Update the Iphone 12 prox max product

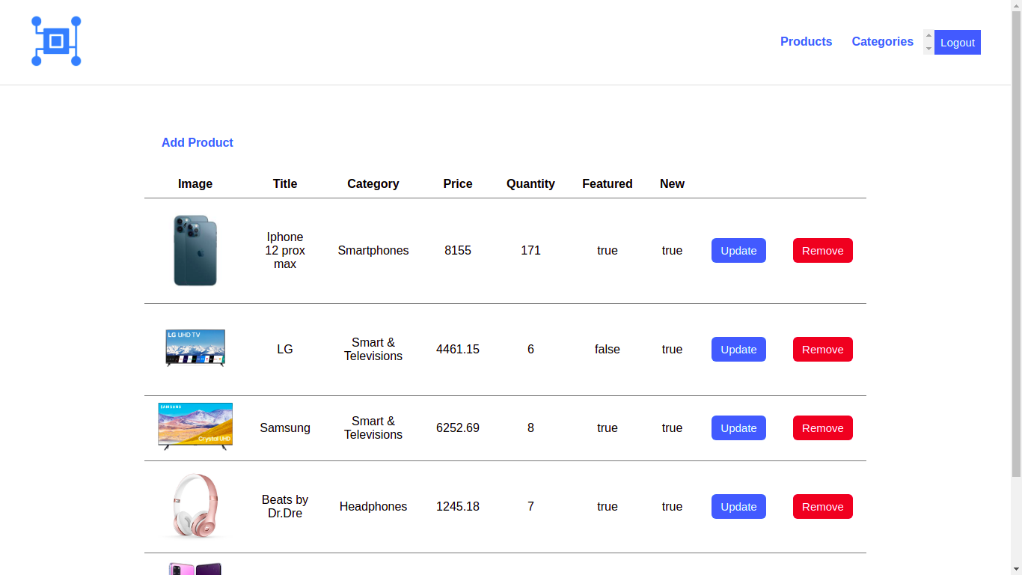(x=738, y=251)
